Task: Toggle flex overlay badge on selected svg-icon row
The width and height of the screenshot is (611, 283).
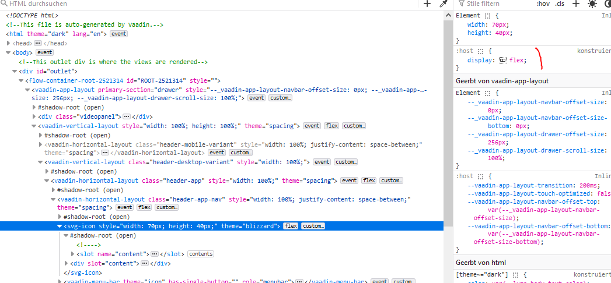Action: click(x=291, y=226)
